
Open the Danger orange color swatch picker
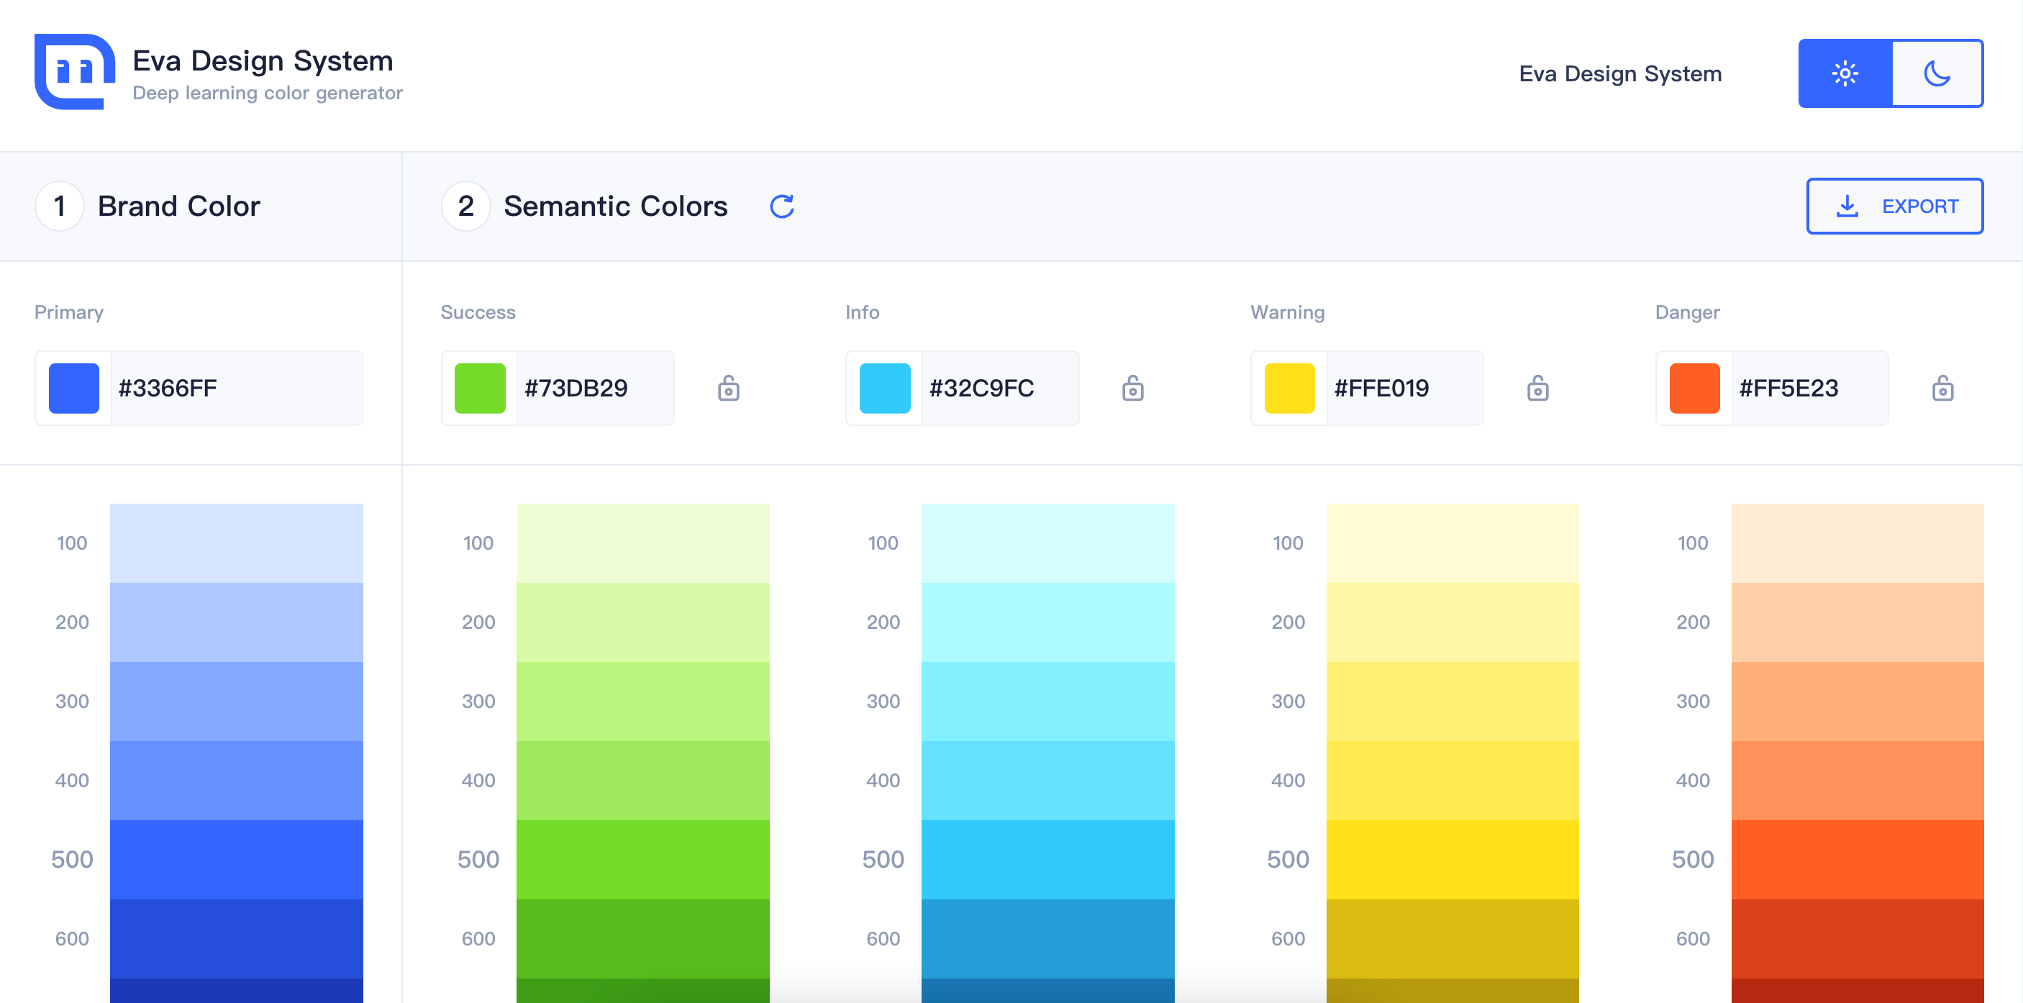(x=1694, y=388)
